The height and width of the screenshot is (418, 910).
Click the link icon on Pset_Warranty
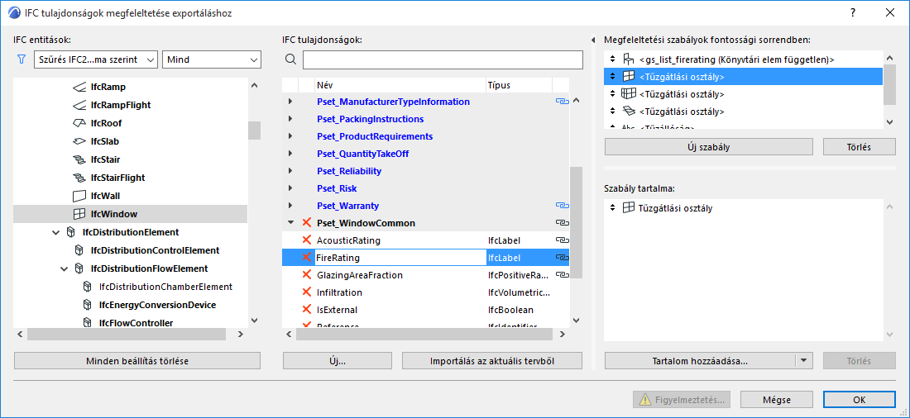pyautogui.click(x=561, y=205)
